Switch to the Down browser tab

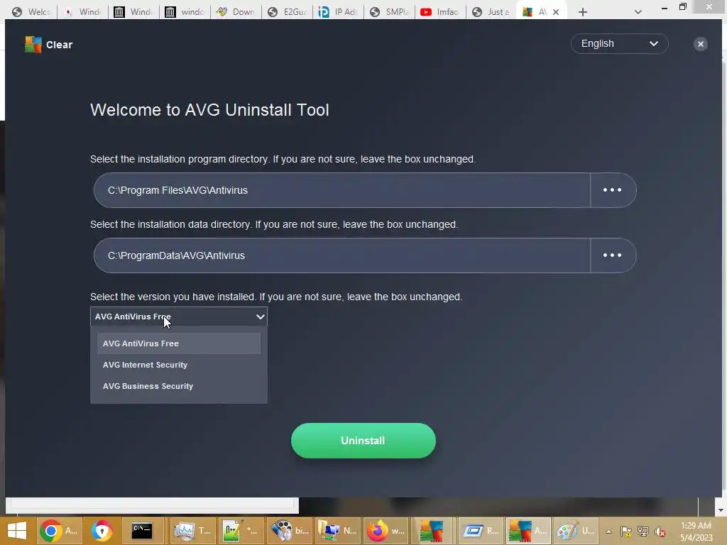pos(236,11)
